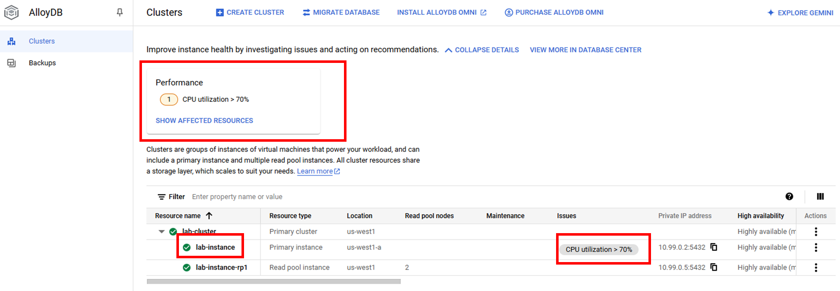Click the lab-instance green status icon

[x=187, y=247]
